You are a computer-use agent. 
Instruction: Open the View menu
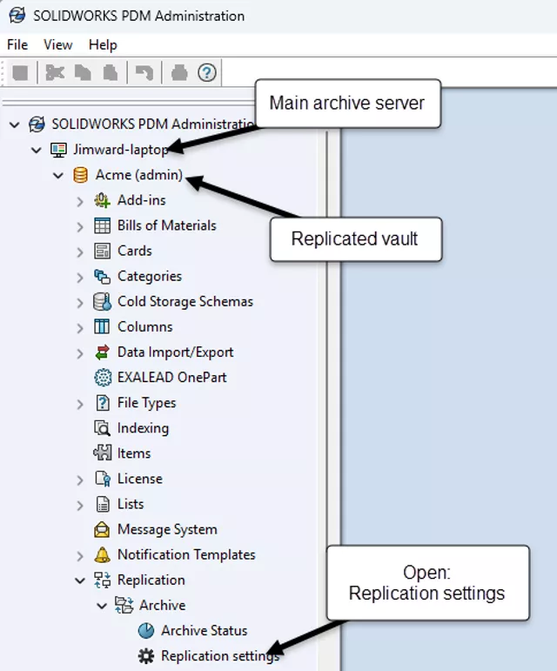(57, 44)
